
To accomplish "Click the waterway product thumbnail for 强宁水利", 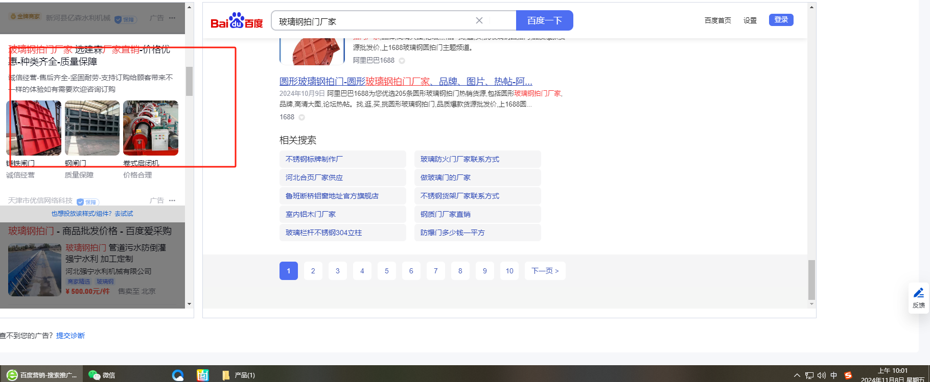I will click(x=35, y=270).
